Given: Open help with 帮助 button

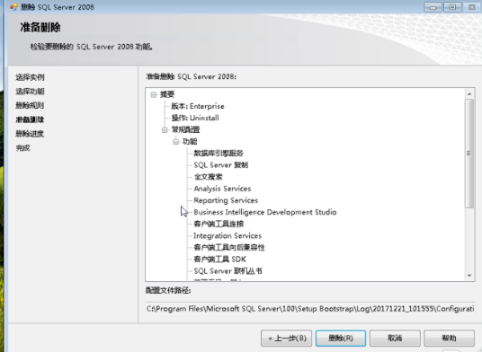Looking at the screenshot, I should (x=449, y=339).
